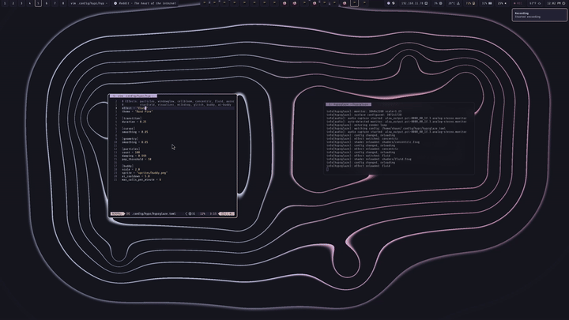Click the auto-detected monitor log line
Viewport: 569px width, 320px height.
click(x=397, y=122)
